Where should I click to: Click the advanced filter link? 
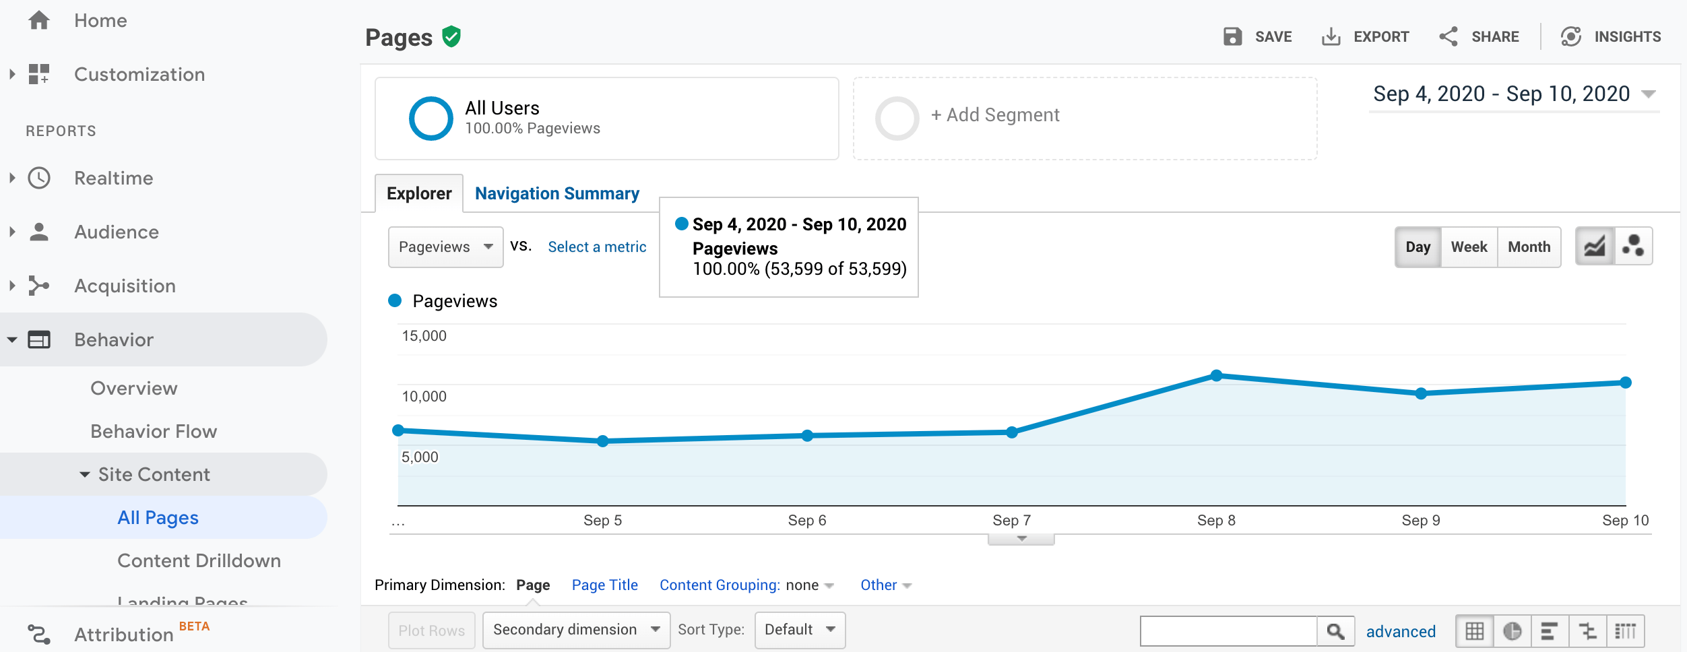click(1401, 632)
